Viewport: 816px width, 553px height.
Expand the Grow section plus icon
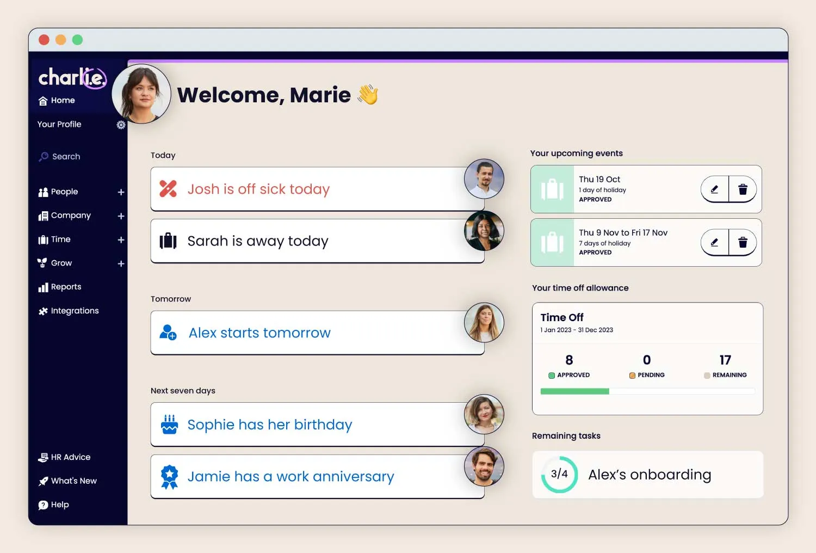click(121, 264)
